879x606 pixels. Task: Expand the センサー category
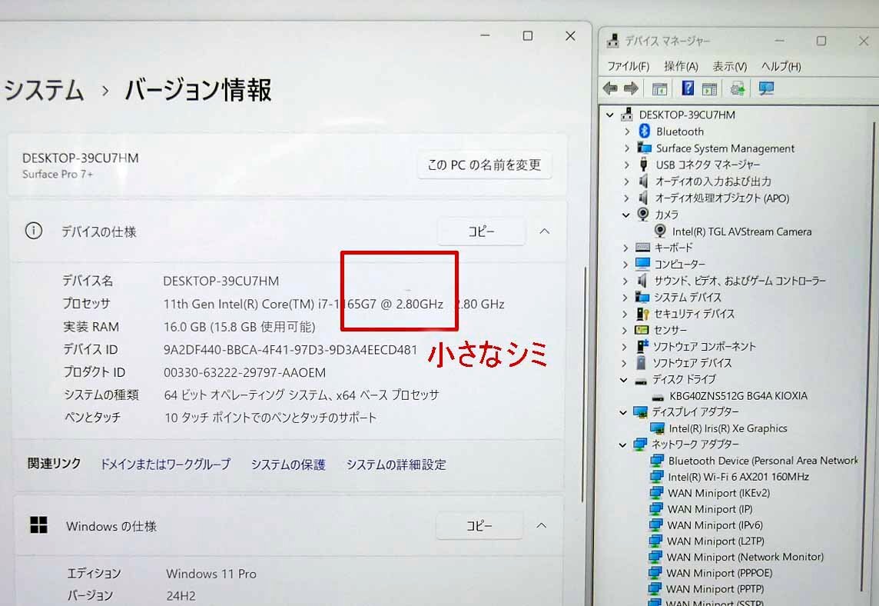[x=625, y=330]
